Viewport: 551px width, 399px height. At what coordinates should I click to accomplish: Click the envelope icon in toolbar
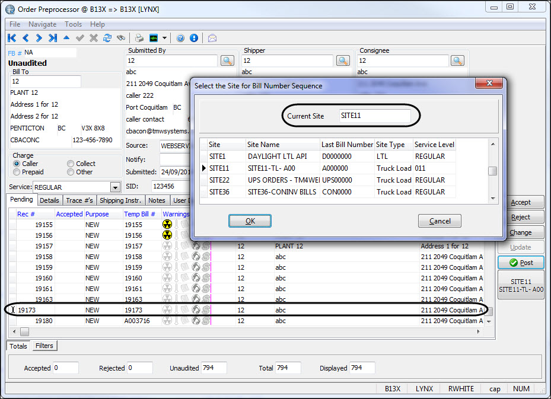pos(212,38)
